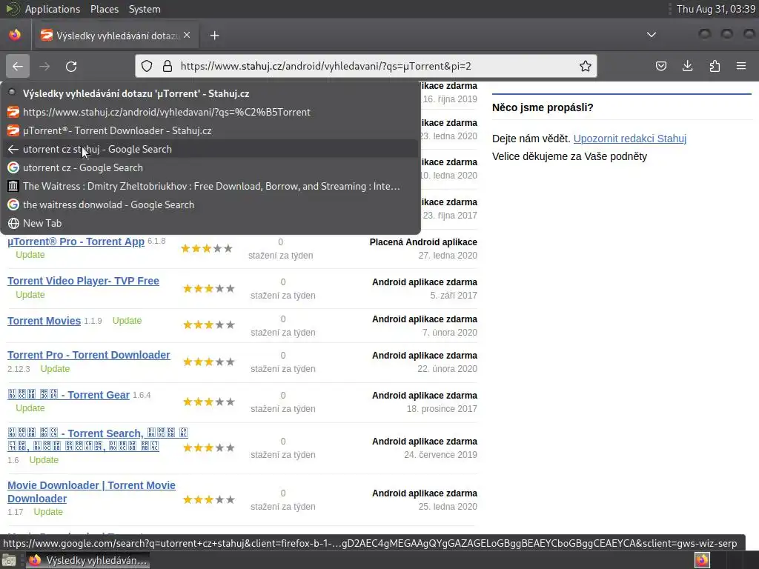Click the Něco jsme propásli? heading
The height and width of the screenshot is (569, 759).
coord(543,107)
